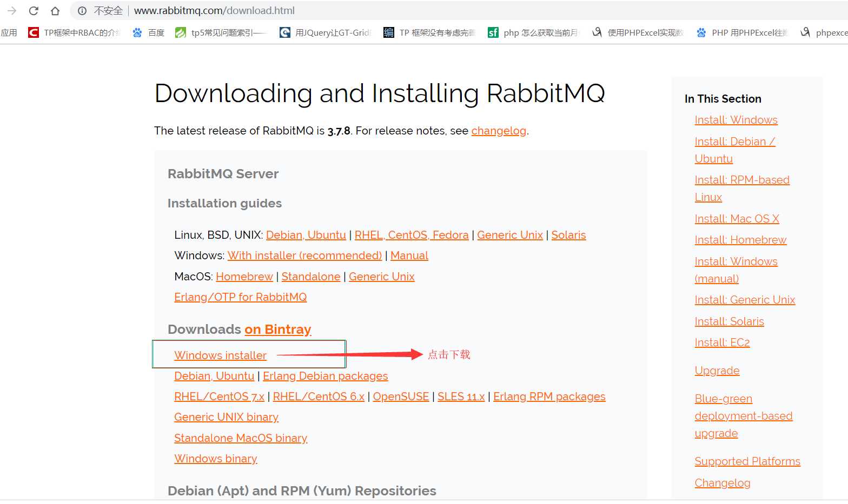Click the RabbitMQ Server heading text
This screenshot has height=504, width=848.
coord(223,174)
